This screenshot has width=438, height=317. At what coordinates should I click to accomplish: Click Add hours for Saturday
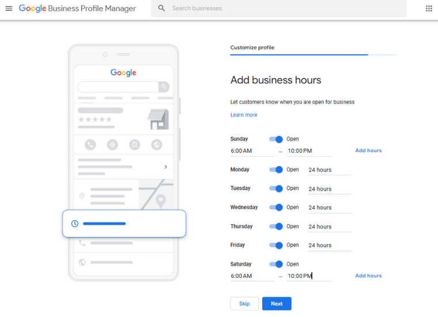click(x=368, y=276)
